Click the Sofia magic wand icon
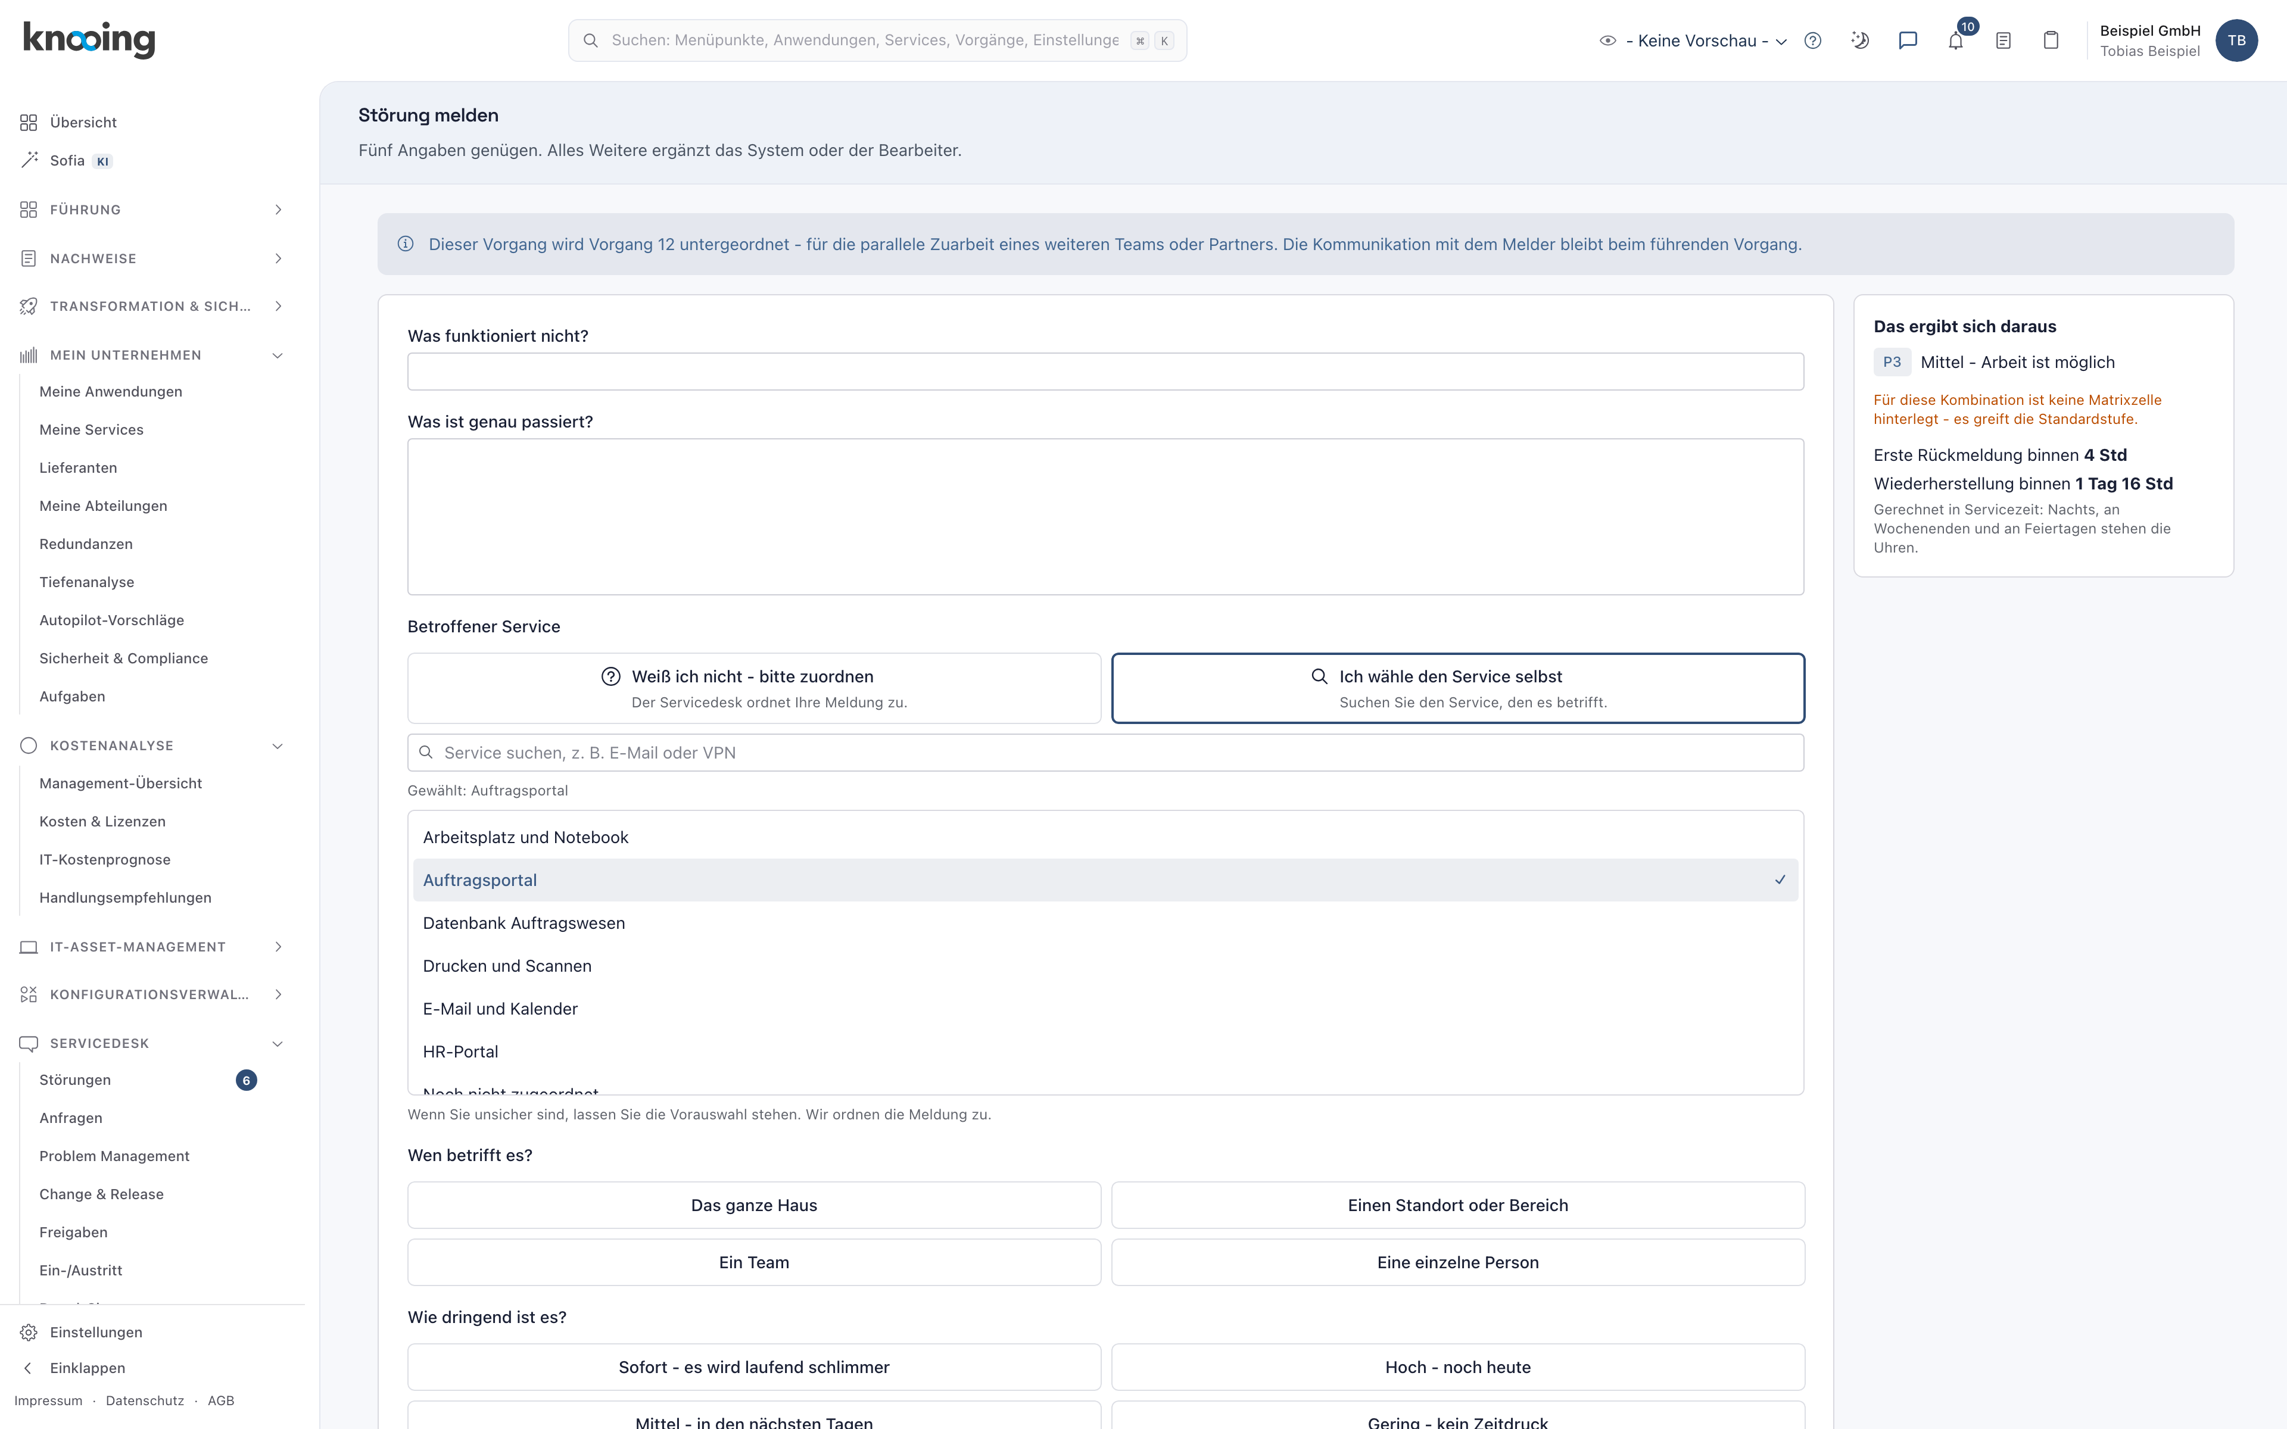The width and height of the screenshot is (2287, 1429). 29,161
